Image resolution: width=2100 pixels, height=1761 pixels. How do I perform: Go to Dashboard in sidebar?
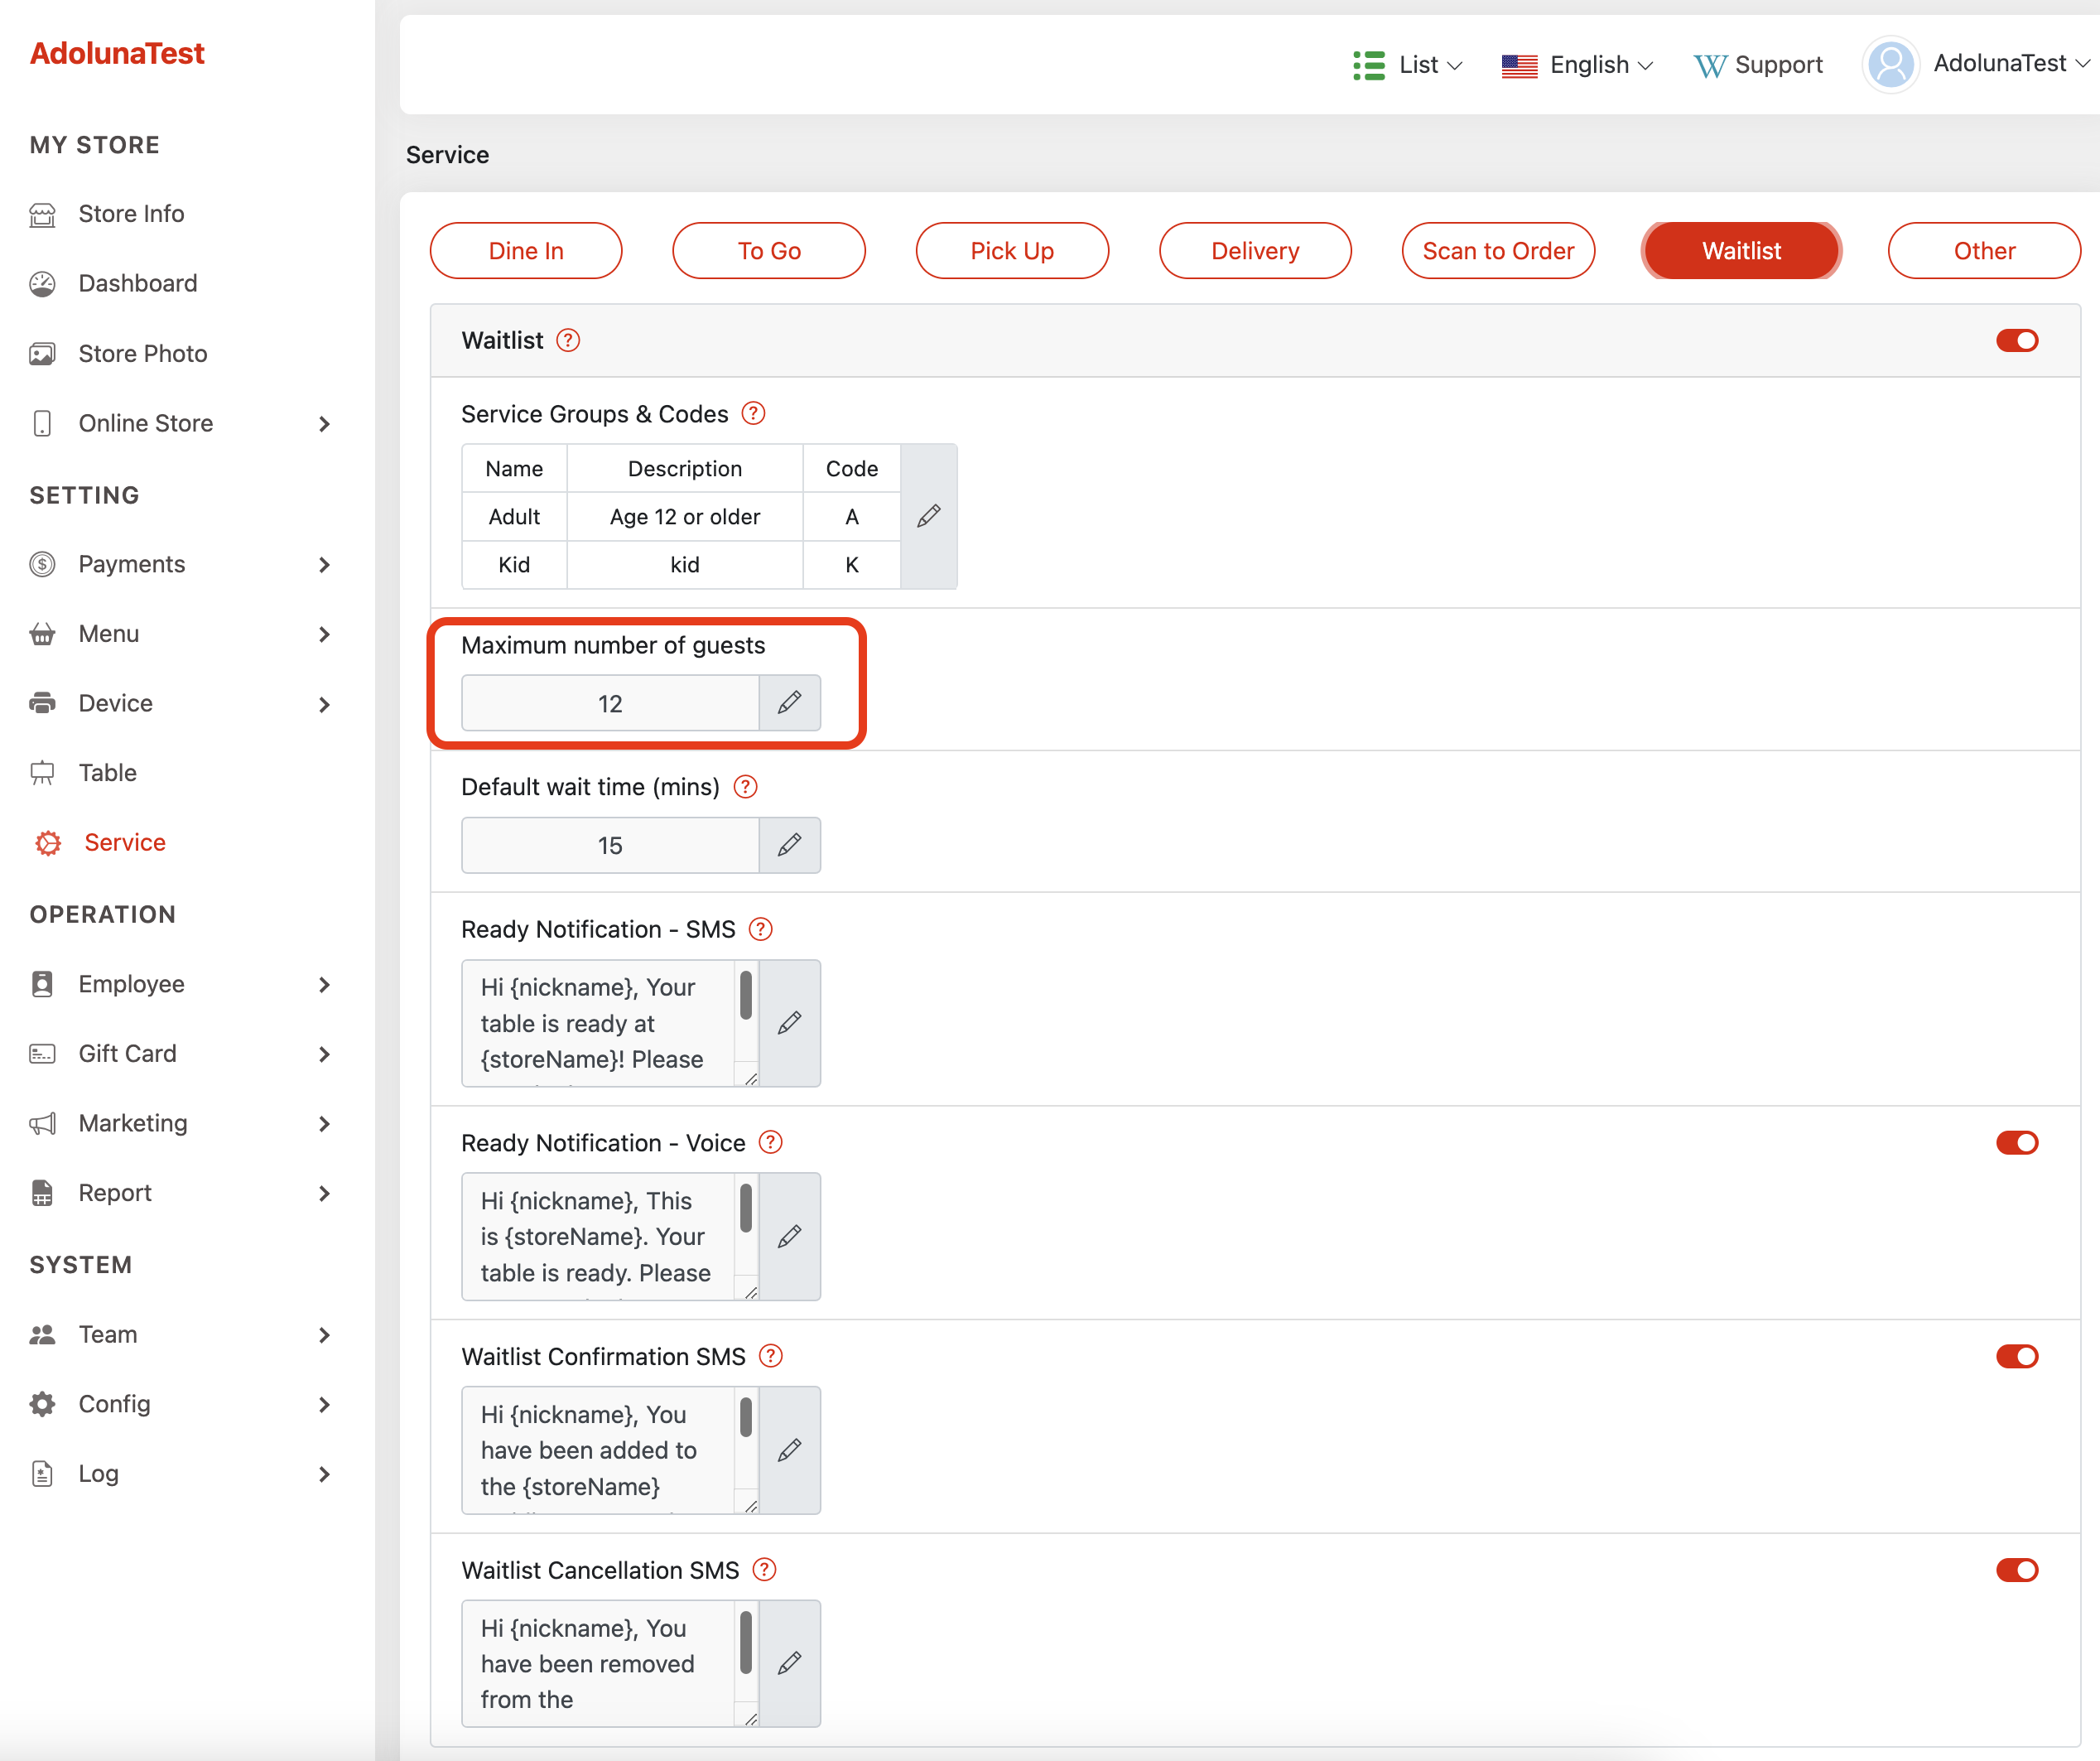[x=138, y=283]
